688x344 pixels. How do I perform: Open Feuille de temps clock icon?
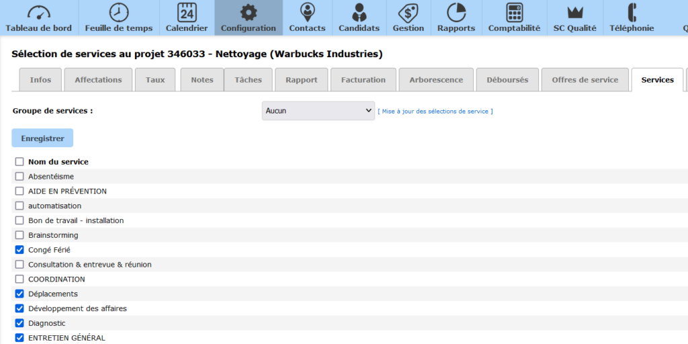[x=118, y=12]
